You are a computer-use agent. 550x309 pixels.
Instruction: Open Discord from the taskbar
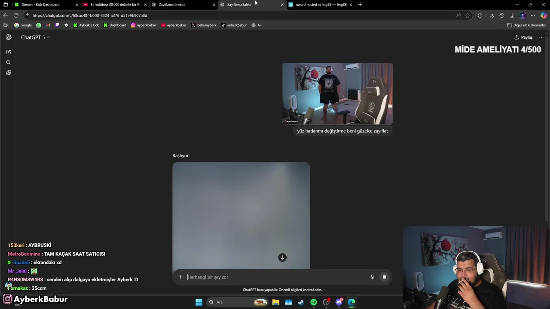(x=339, y=302)
